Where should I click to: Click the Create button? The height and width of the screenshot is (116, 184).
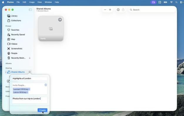pyautogui.click(x=43, y=110)
